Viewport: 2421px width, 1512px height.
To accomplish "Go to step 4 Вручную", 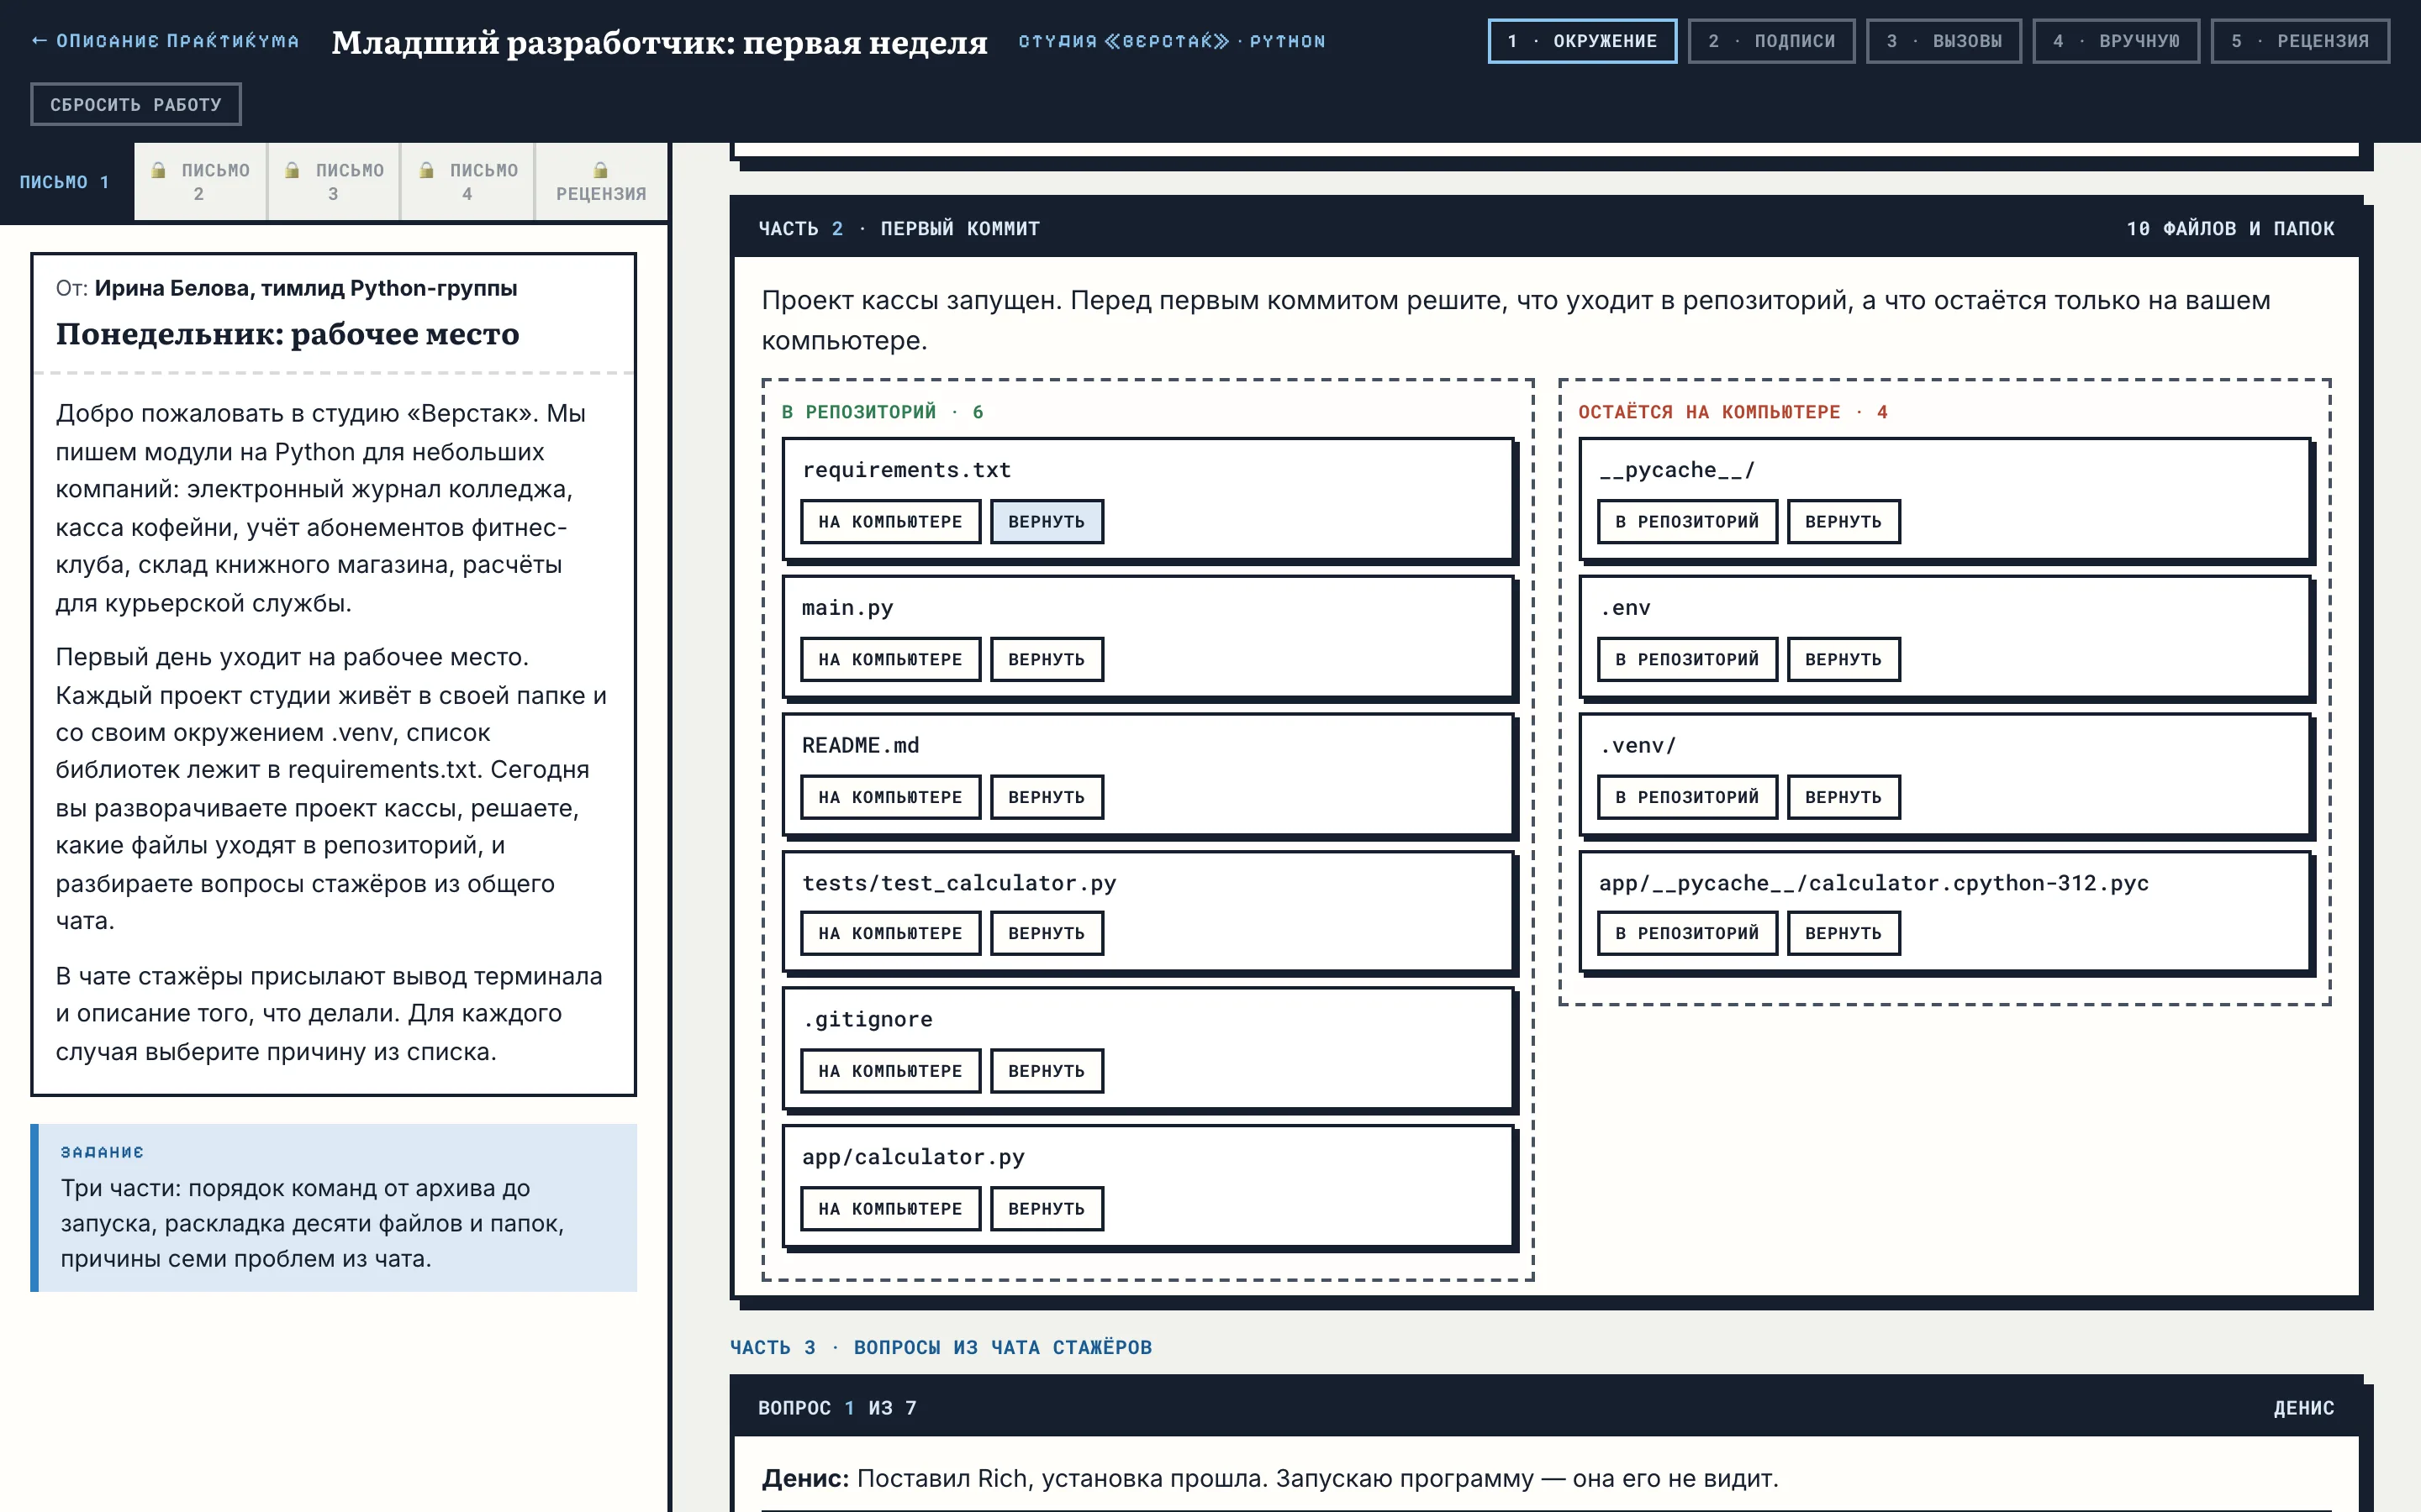I will (x=2116, y=41).
